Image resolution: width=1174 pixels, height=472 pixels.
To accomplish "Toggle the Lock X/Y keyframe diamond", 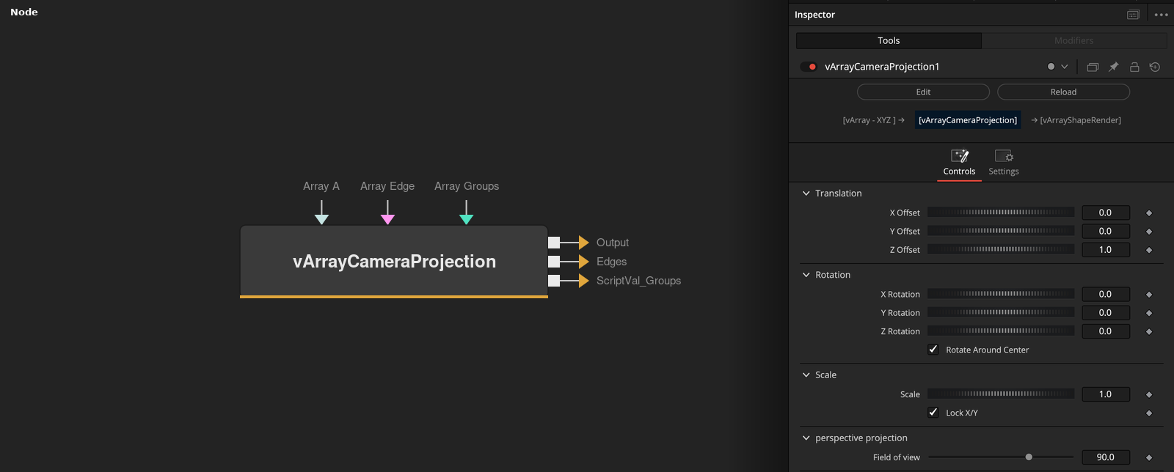I will point(1149,413).
